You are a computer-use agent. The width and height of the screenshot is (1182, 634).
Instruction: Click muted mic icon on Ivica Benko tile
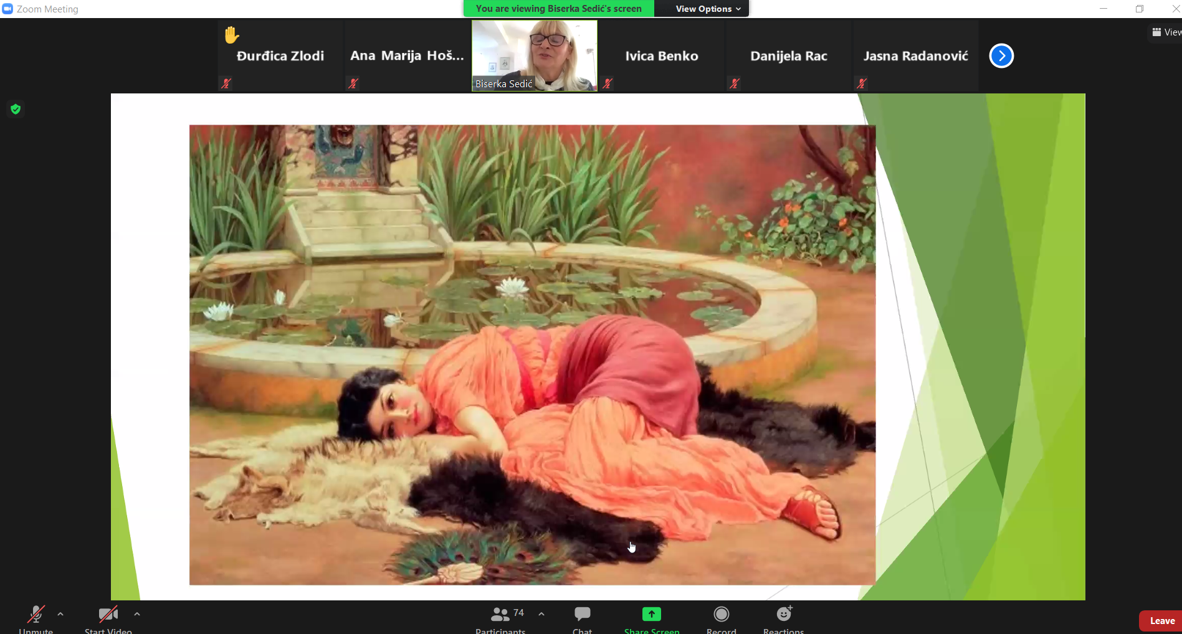coord(608,83)
